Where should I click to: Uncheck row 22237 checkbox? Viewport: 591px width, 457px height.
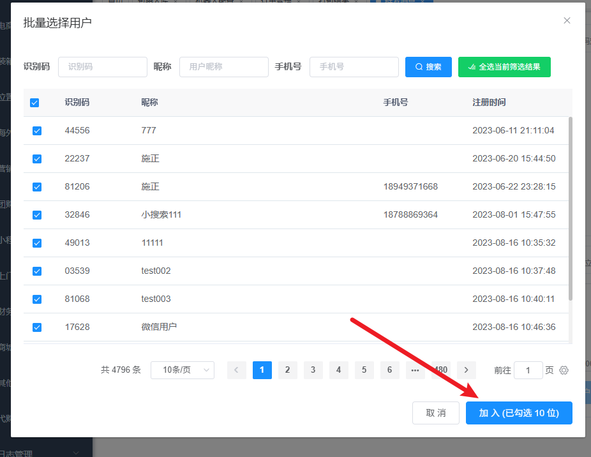pos(37,159)
